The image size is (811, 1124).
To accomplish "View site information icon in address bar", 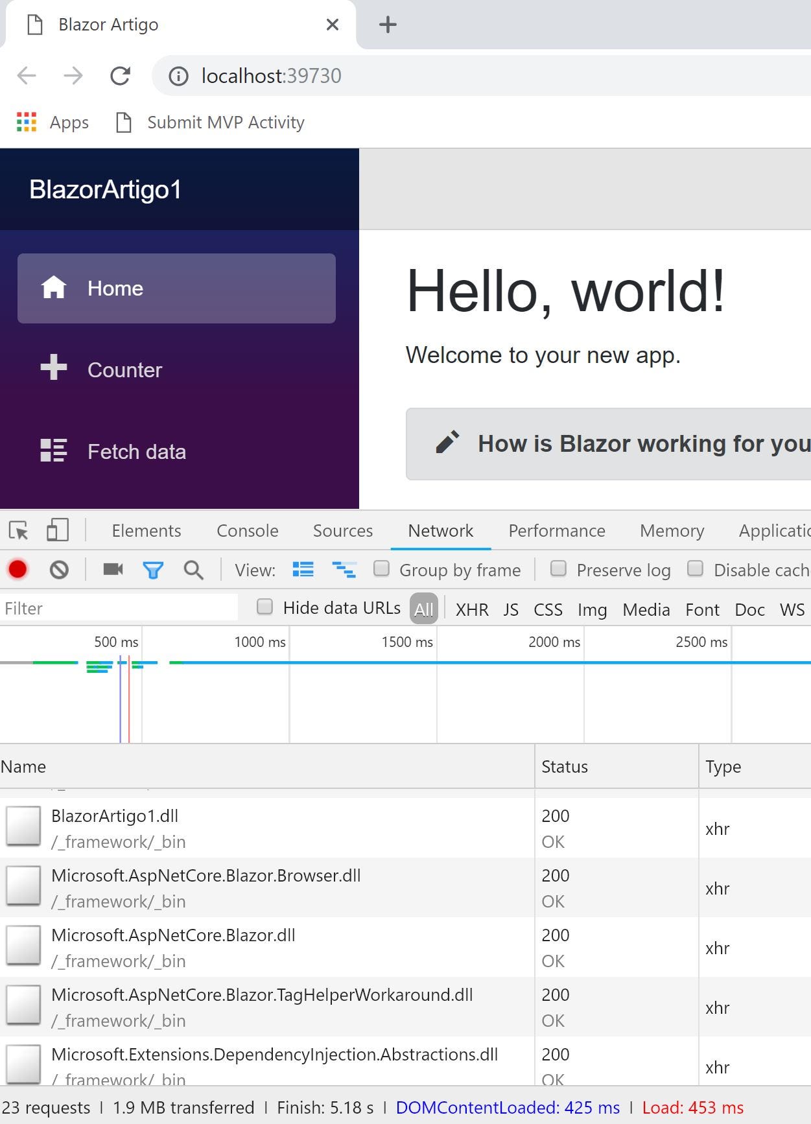I will click(x=178, y=76).
